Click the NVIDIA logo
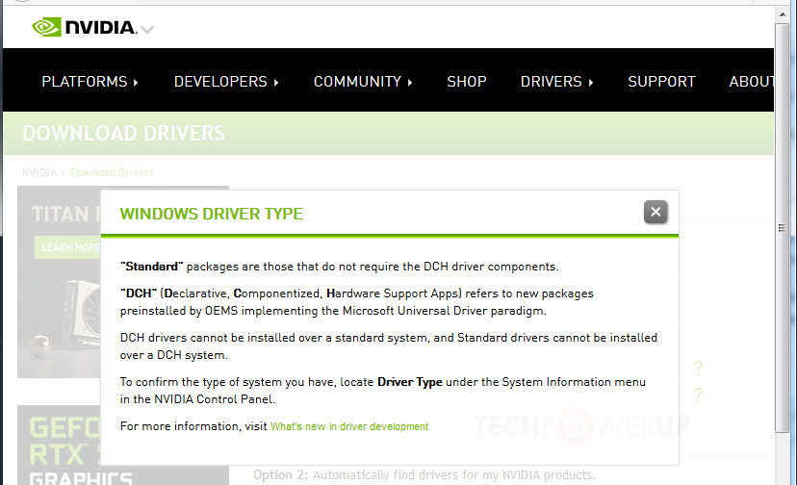 point(84,27)
